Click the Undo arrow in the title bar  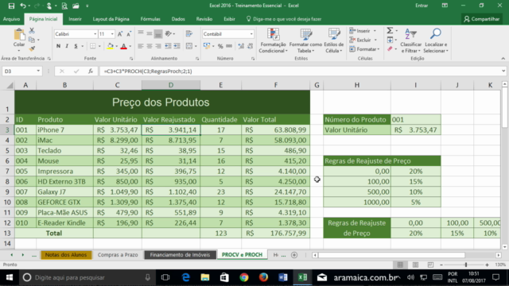[23, 6]
